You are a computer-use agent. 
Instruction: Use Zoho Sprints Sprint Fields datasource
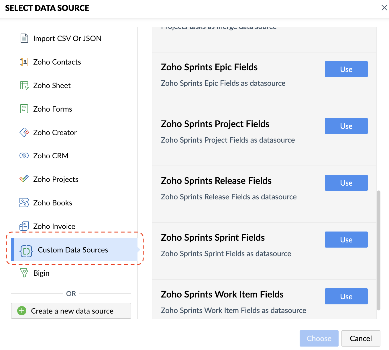346,240
